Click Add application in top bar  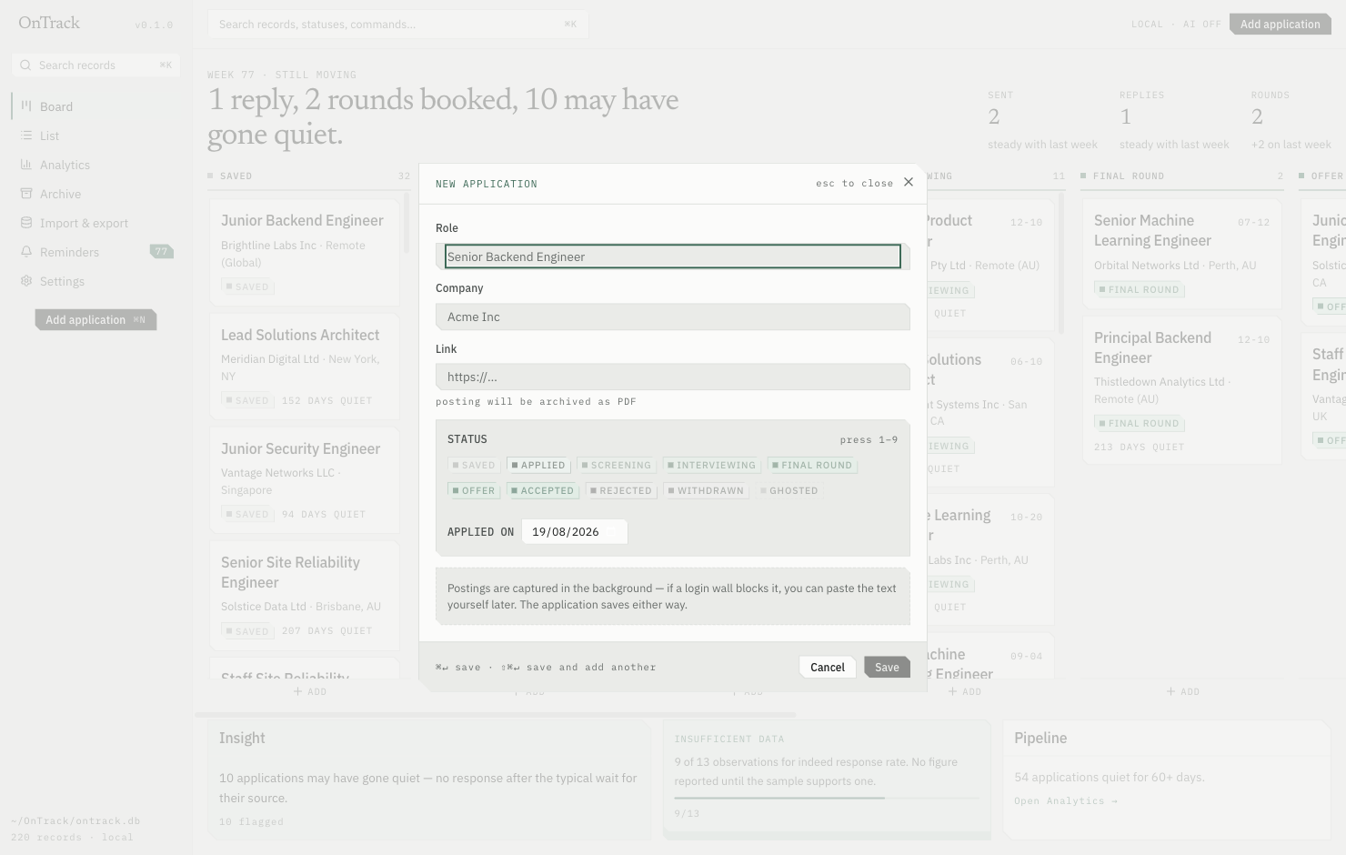pyautogui.click(x=1280, y=25)
